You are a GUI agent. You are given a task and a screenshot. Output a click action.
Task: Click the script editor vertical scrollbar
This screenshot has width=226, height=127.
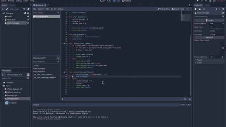(x=191, y=66)
